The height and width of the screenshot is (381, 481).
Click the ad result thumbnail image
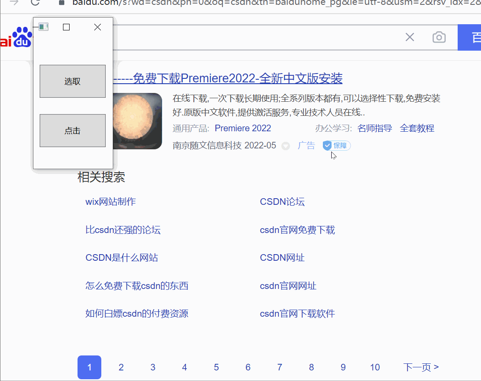[x=137, y=121]
